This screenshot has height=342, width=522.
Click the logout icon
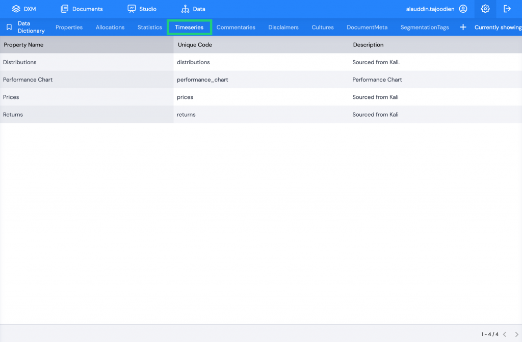(x=507, y=9)
